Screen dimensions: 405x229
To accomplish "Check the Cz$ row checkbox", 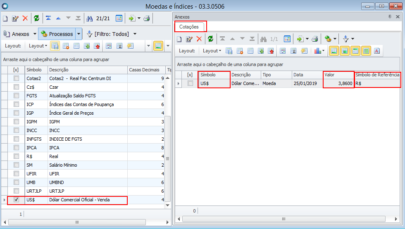I will point(16,87).
